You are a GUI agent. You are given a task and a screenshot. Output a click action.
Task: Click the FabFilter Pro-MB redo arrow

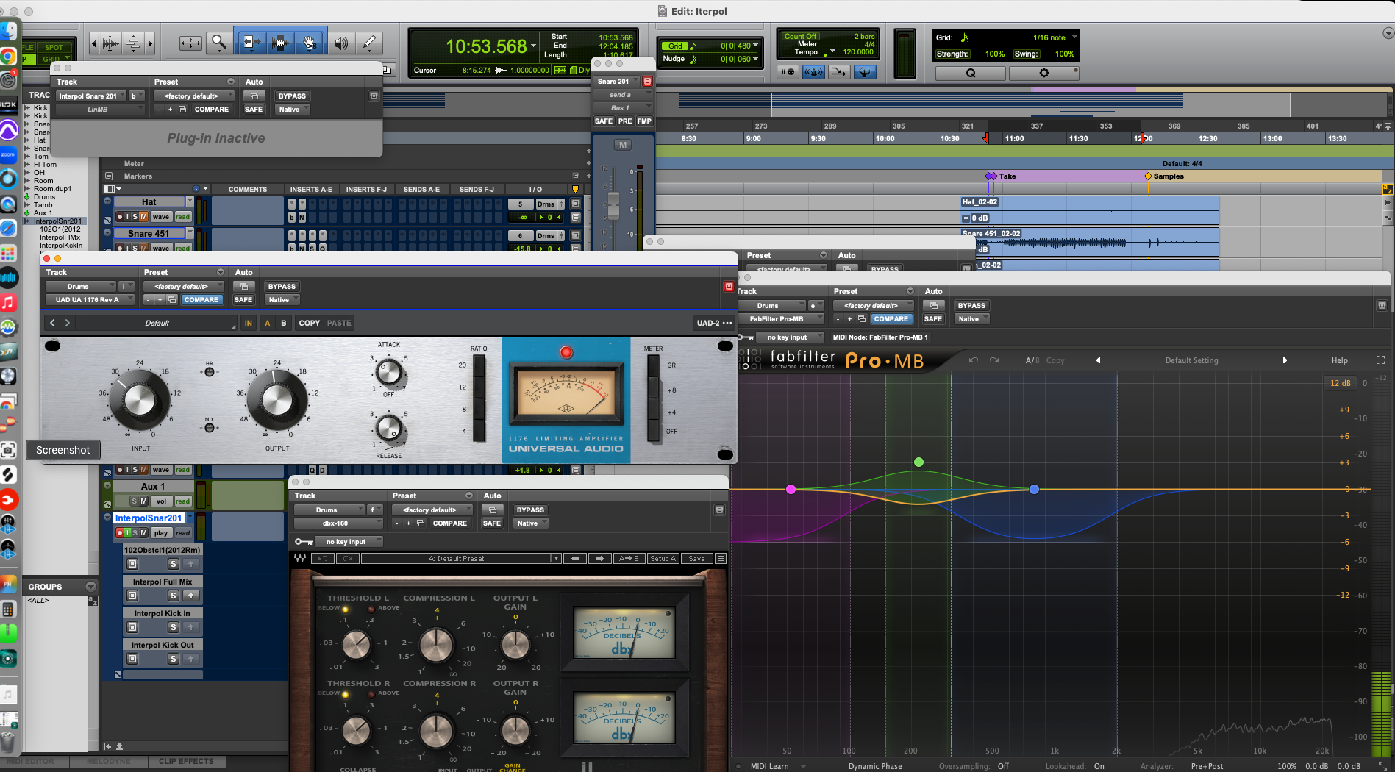tap(994, 360)
